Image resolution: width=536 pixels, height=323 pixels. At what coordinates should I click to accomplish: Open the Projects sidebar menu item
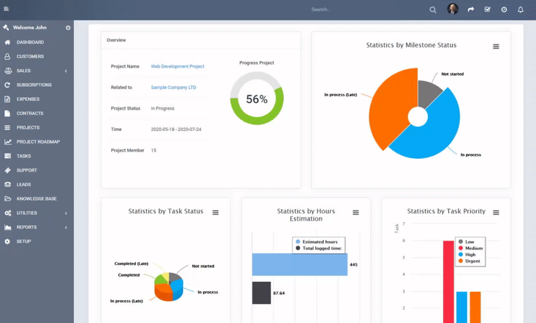click(x=29, y=127)
